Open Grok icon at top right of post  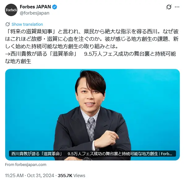coord(169,7)
